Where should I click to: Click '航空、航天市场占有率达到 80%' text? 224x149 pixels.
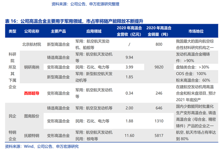(x=196, y=135)
